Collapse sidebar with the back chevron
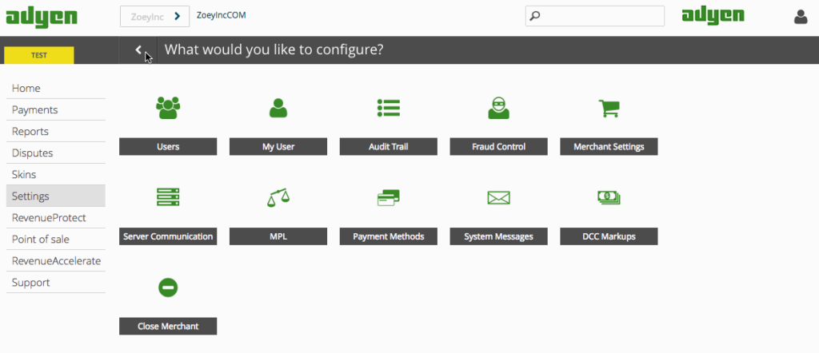This screenshot has height=353, width=819. coord(139,50)
